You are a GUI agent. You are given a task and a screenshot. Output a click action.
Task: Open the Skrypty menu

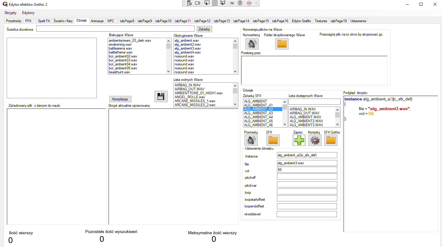coord(10,13)
